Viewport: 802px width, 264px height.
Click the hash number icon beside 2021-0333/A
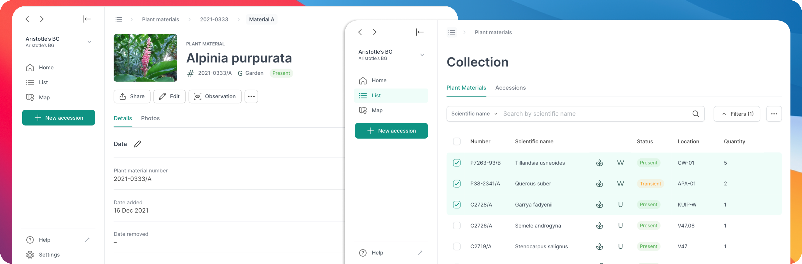click(x=190, y=73)
